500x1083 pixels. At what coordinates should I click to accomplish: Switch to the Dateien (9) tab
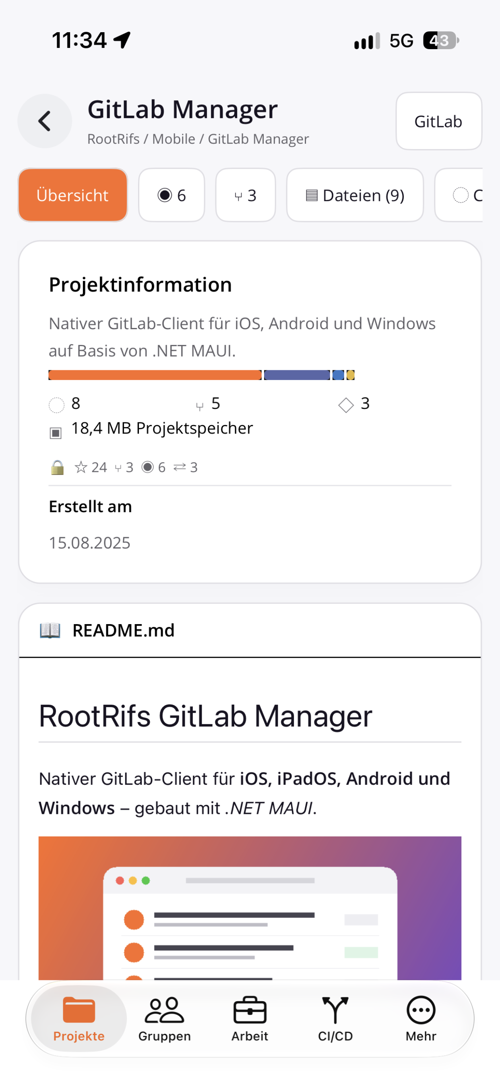(x=355, y=195)
